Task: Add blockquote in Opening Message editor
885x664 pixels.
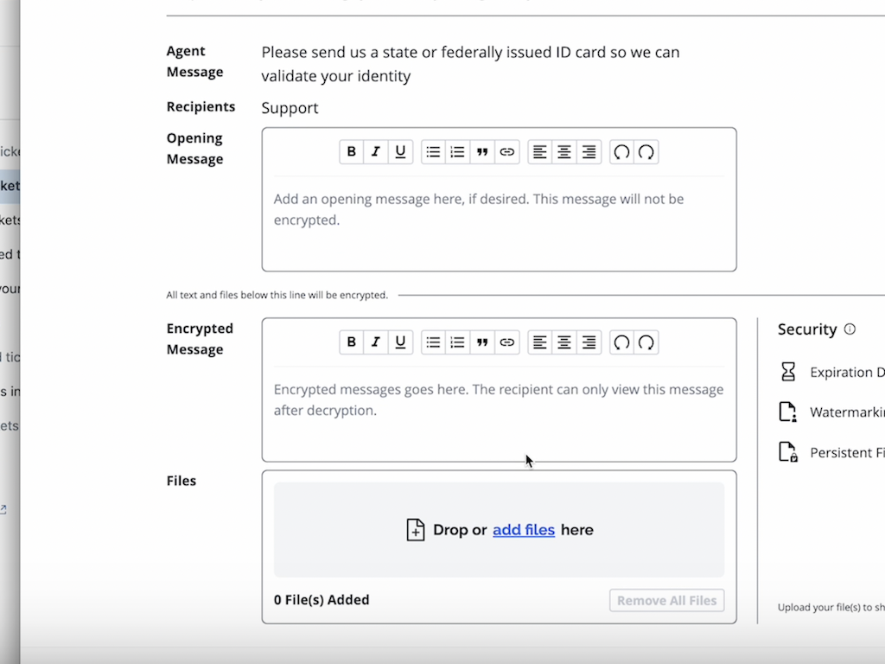Action: click(x=482, y=152)
